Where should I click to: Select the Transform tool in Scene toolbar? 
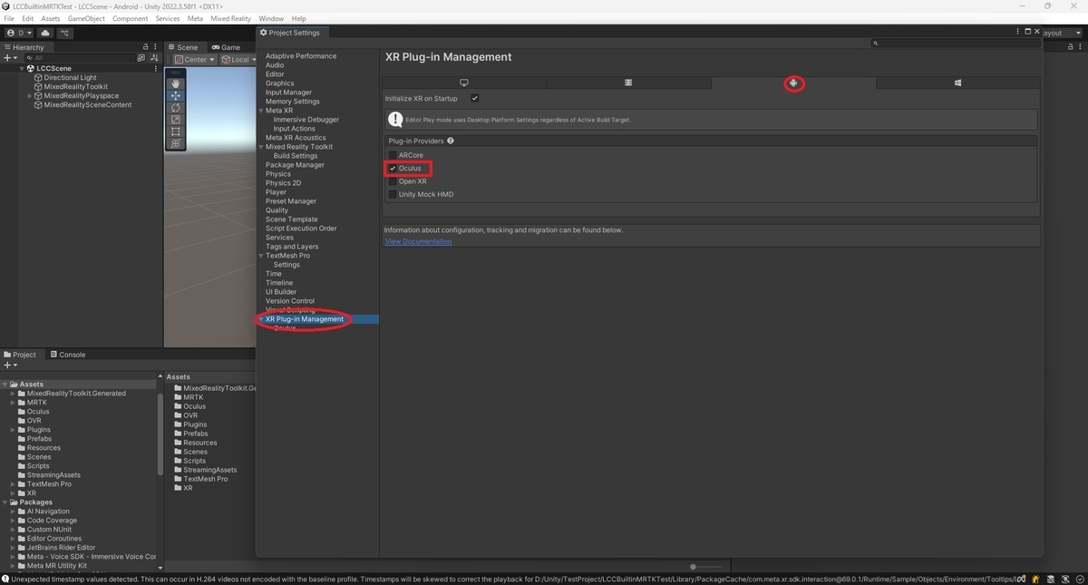pyautogui.click(x=176, y=142)
